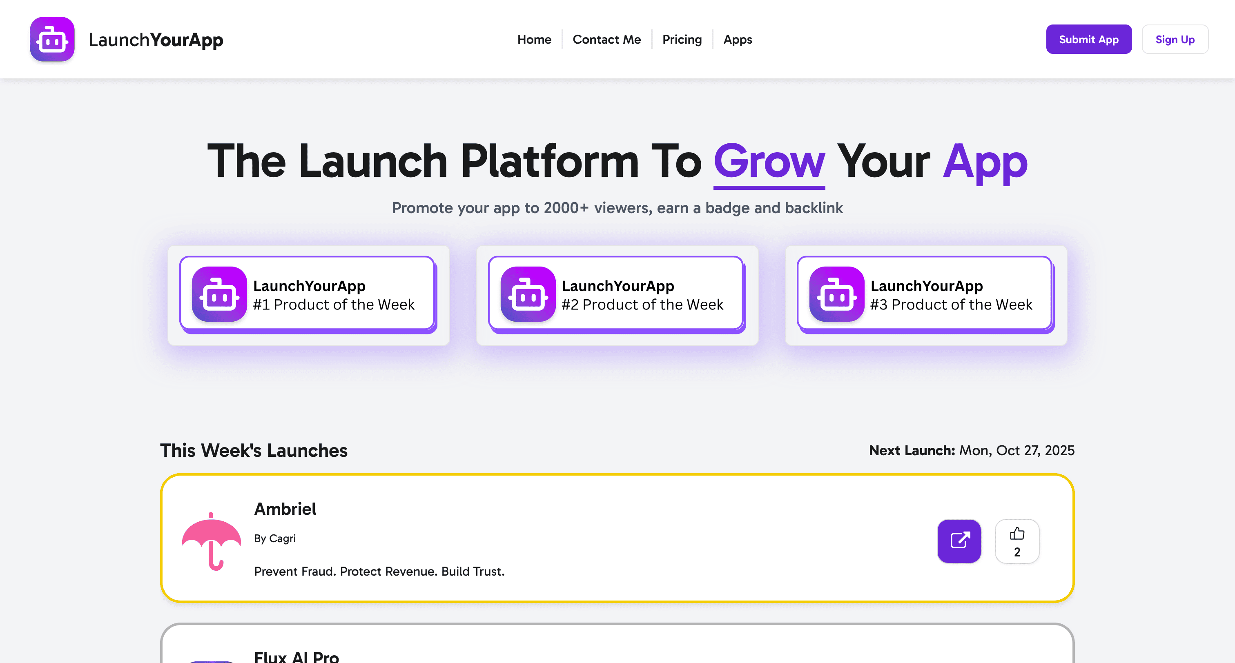This screenshot has width=1235, height=663.
Task: Click the Sign Up button
Action: click(1175, 39)
